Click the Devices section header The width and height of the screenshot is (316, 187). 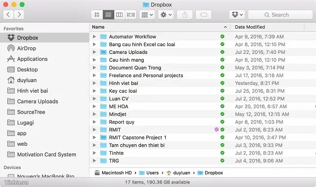coord(12,168)
